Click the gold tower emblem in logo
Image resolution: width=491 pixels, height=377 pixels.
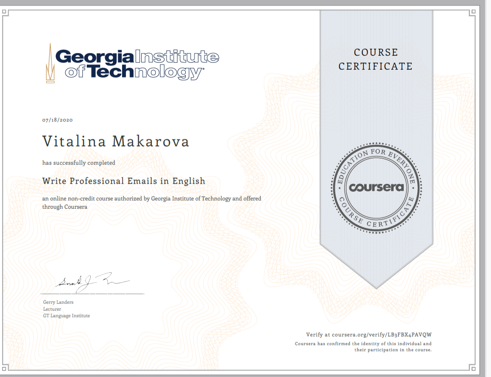51,64
